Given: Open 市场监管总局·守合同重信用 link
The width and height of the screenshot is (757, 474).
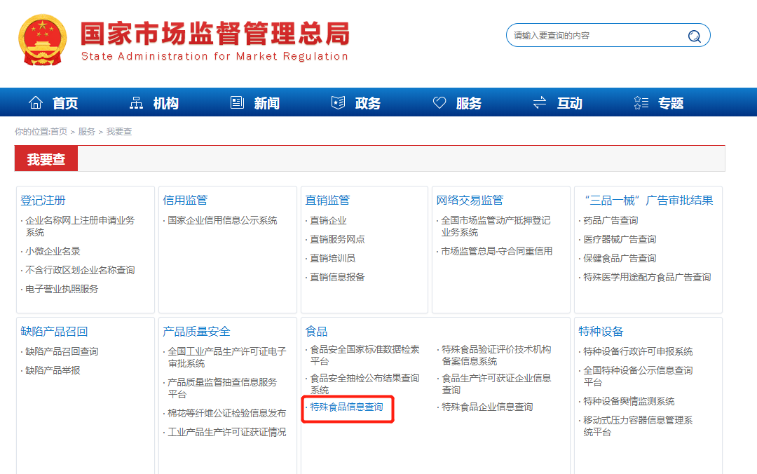Looking at the screenshot, I should coord(497,251).
